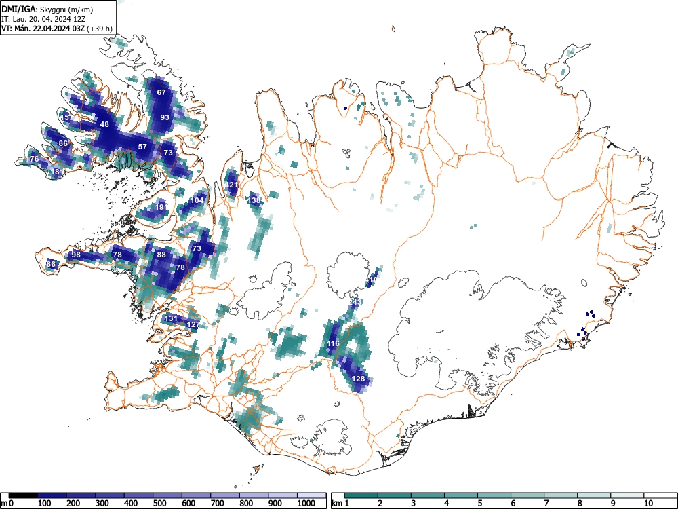Click the '10' label on the km legend
This screenshot has width=678, height=509.
click(649, 504)
